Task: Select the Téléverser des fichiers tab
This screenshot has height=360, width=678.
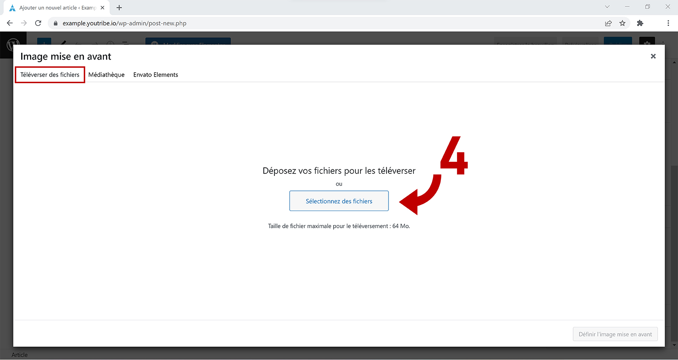Action: click(x=50, y=75)
